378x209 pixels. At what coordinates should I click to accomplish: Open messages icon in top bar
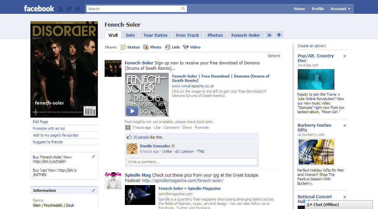click(69, 9)
